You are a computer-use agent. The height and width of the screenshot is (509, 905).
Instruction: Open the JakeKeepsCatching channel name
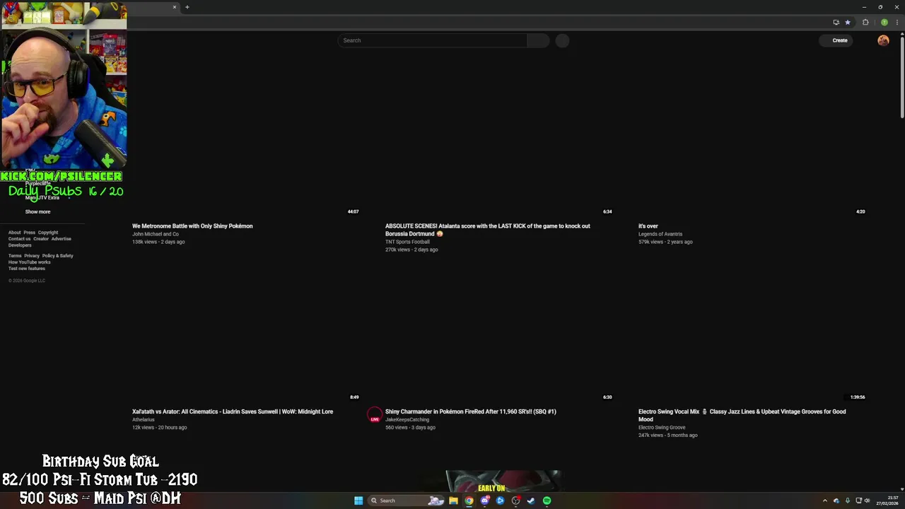tap(407, 420)
